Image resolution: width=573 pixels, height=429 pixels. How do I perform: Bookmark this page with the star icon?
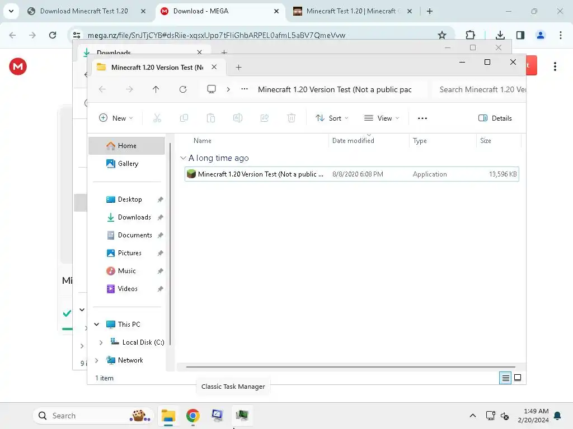point(442,35)
